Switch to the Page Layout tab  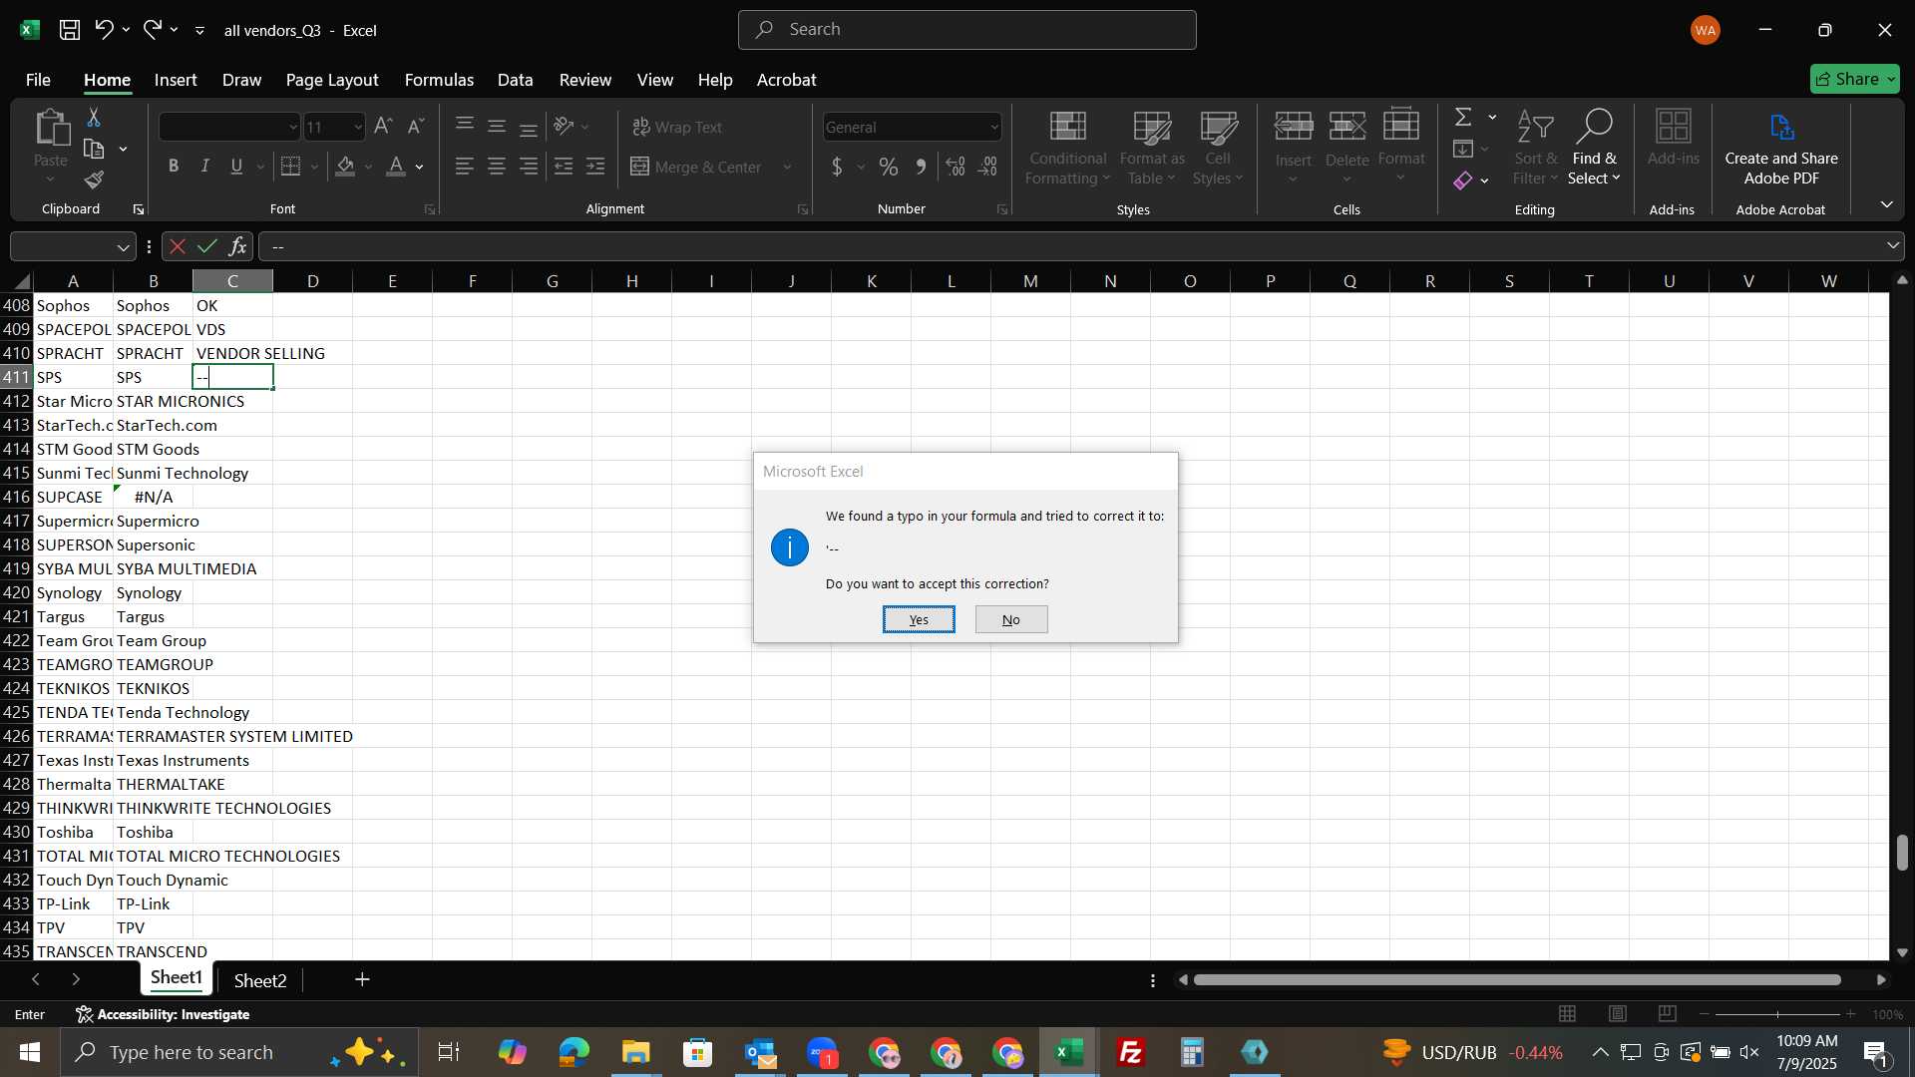pos(332,80)
